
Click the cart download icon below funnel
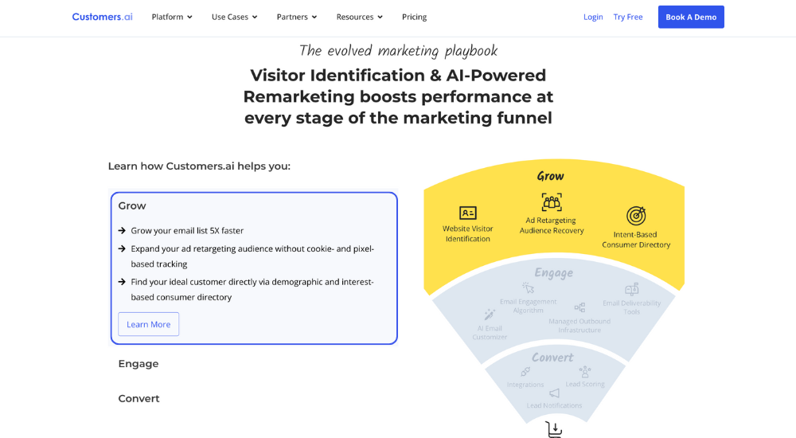(x=554, y=430)
